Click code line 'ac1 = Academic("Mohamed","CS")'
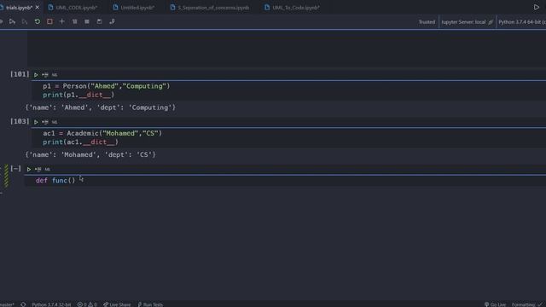This screenshot has height=307, width=546. [x=102, y=133]
